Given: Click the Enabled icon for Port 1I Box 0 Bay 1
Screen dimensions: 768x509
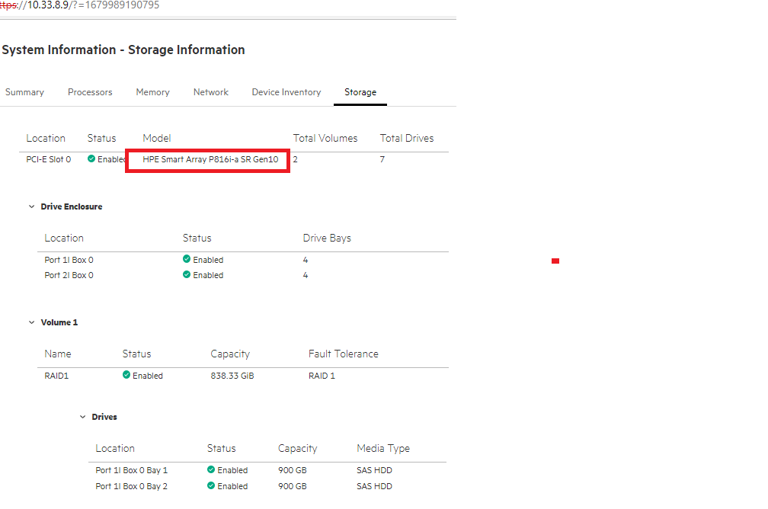Looking at the screenshot, I should (210, 470).
